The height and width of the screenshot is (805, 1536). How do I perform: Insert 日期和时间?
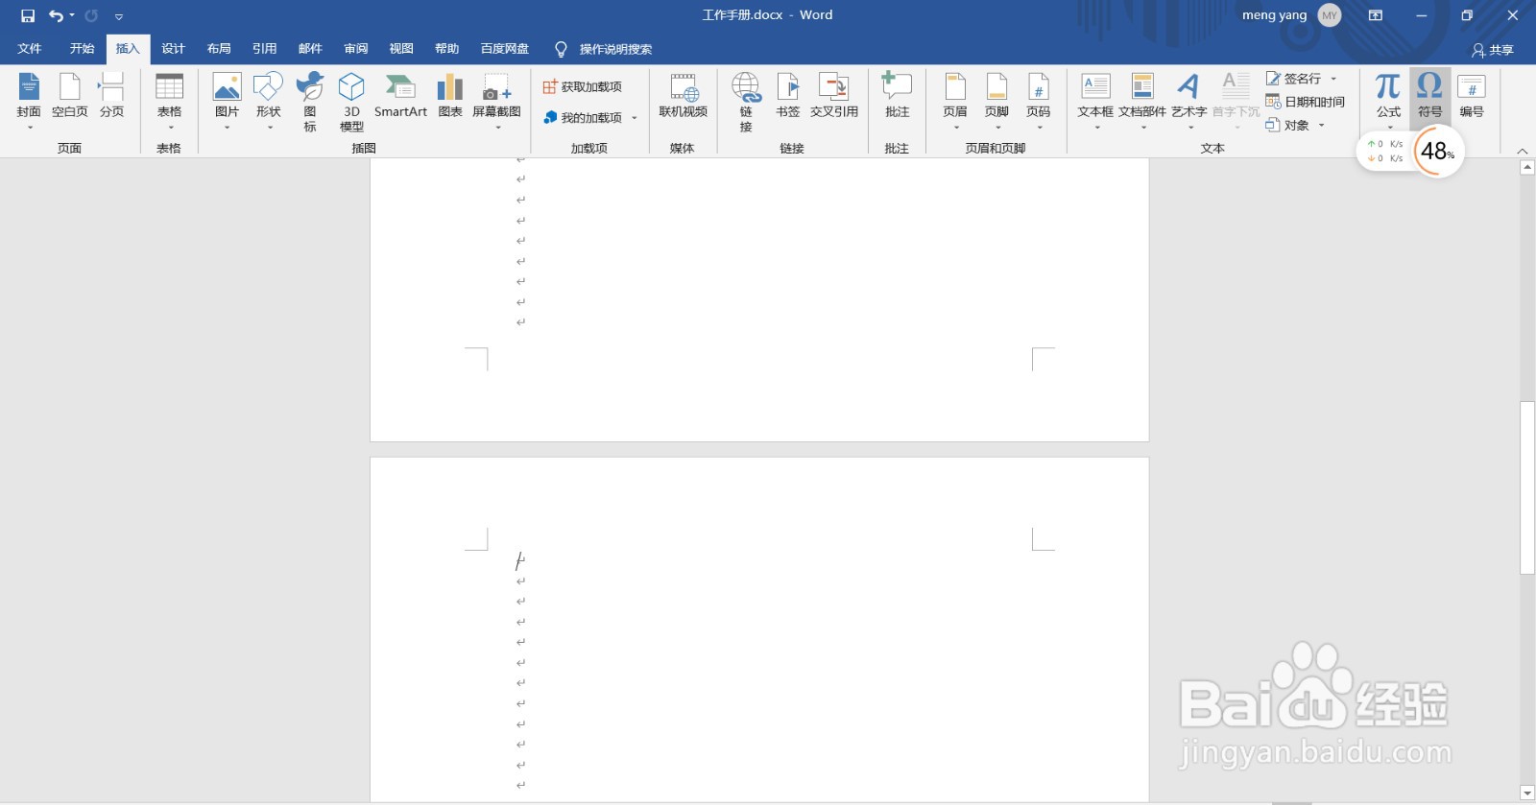click(x=1306, y=102)
